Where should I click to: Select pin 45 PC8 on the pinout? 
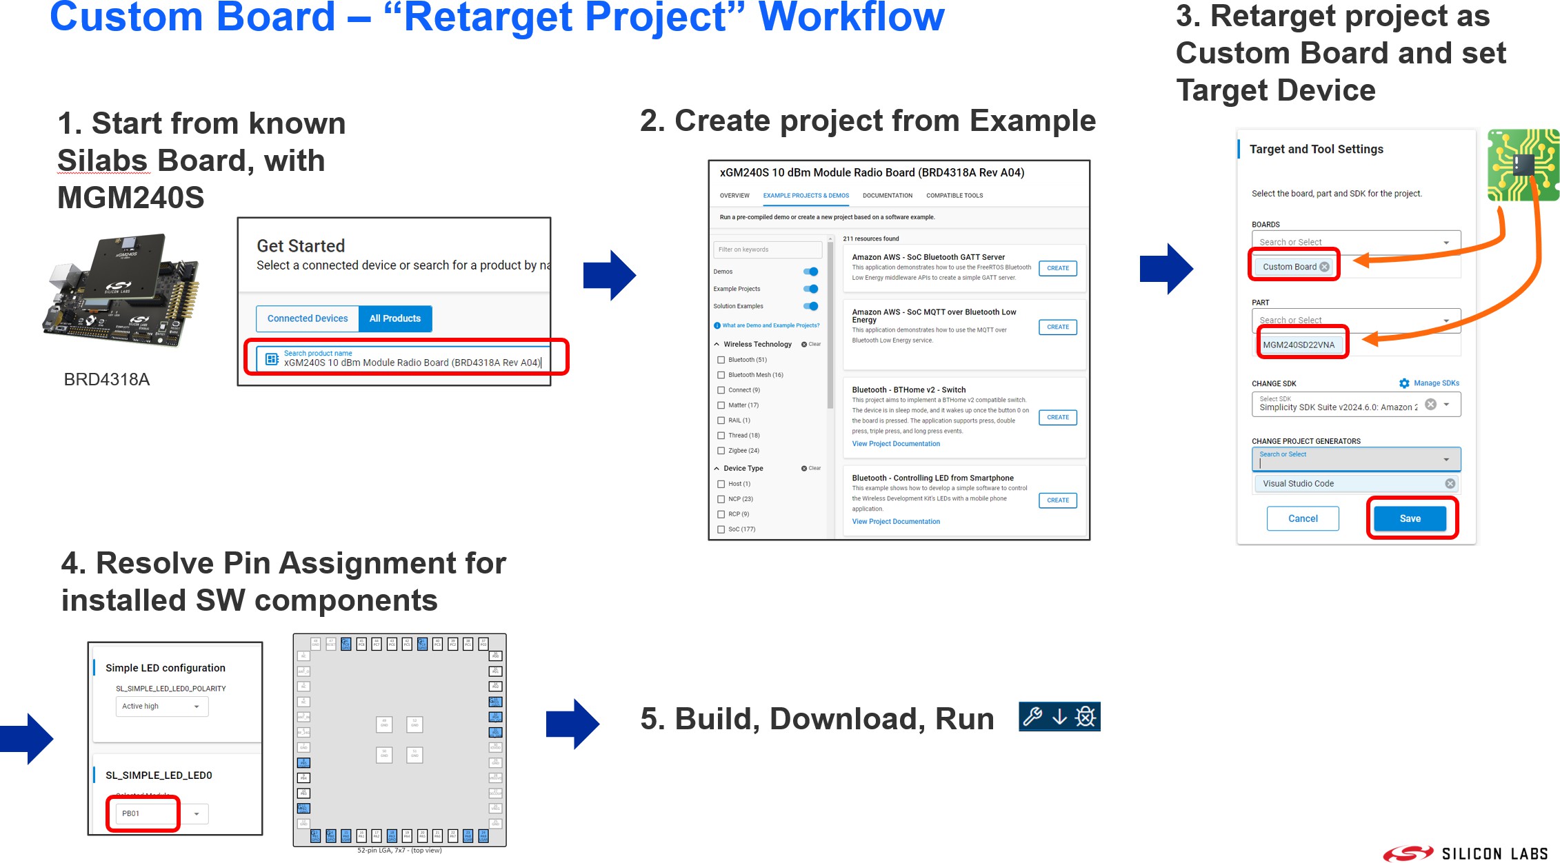tap(361, 644)
